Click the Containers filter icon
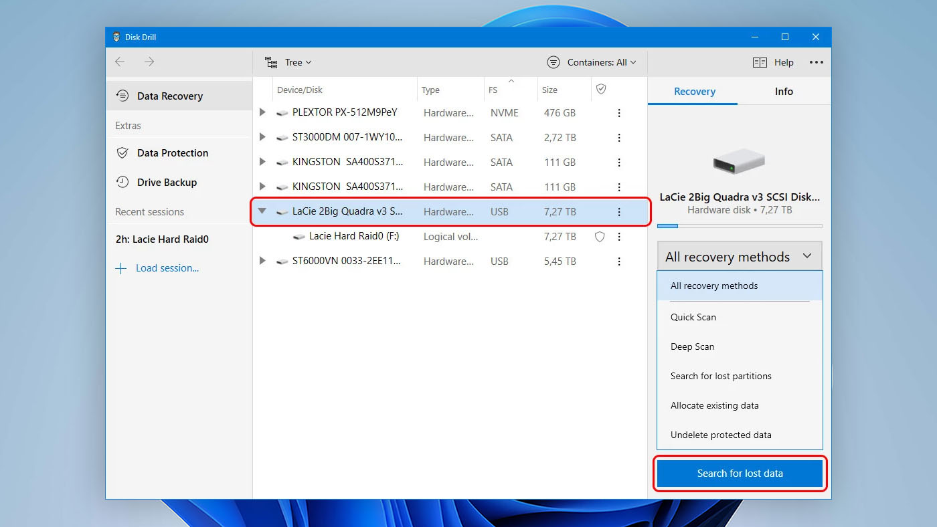The height and width of the screenshot is (527, 937). (x=553, y=62)
